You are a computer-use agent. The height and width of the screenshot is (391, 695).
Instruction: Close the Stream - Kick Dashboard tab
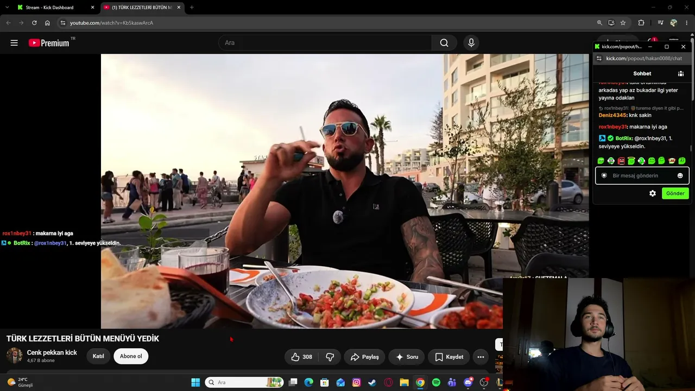(x=92, y=8)
